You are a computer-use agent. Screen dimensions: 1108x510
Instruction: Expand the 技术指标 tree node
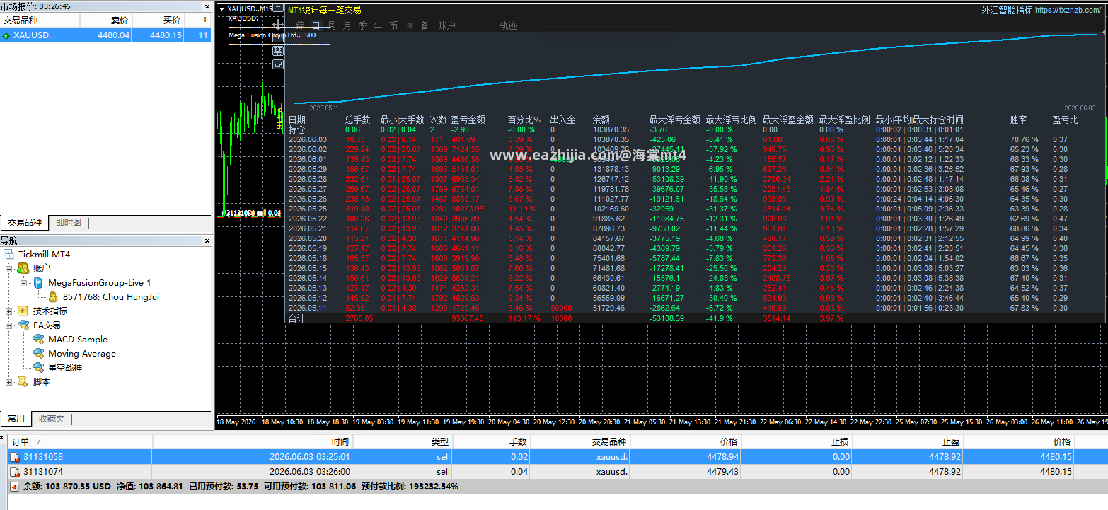[x=9, y=311]
